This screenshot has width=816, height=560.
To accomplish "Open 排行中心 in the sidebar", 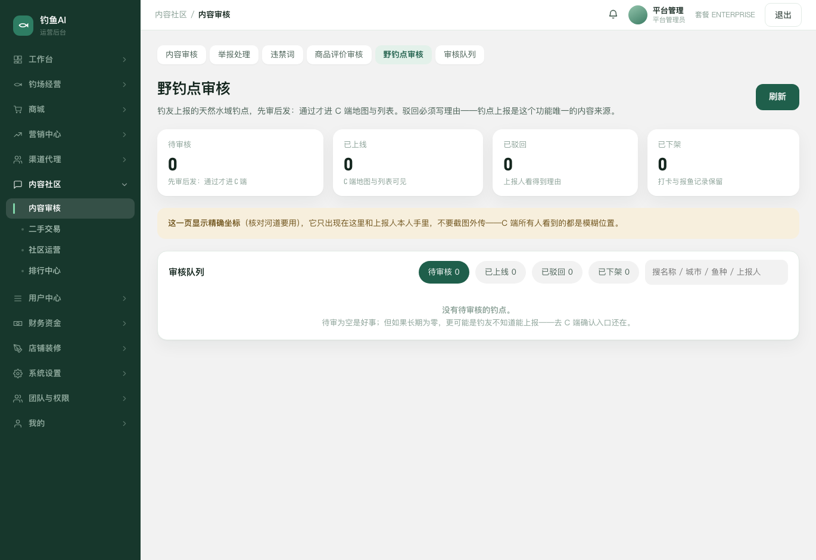I will [x=70, y=271].
